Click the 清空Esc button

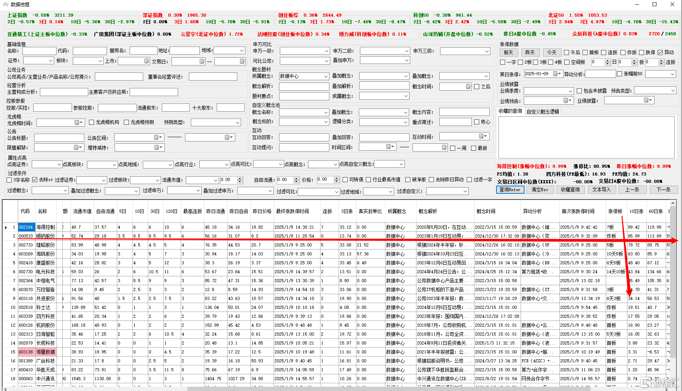pos(540,189)
